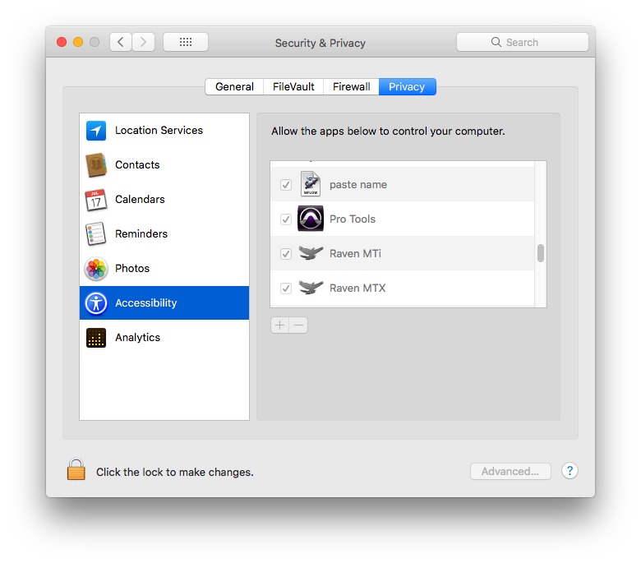Click the 'Click the lock to make changes' text
This screenshot has height=563, width=641.
(175, 473)
